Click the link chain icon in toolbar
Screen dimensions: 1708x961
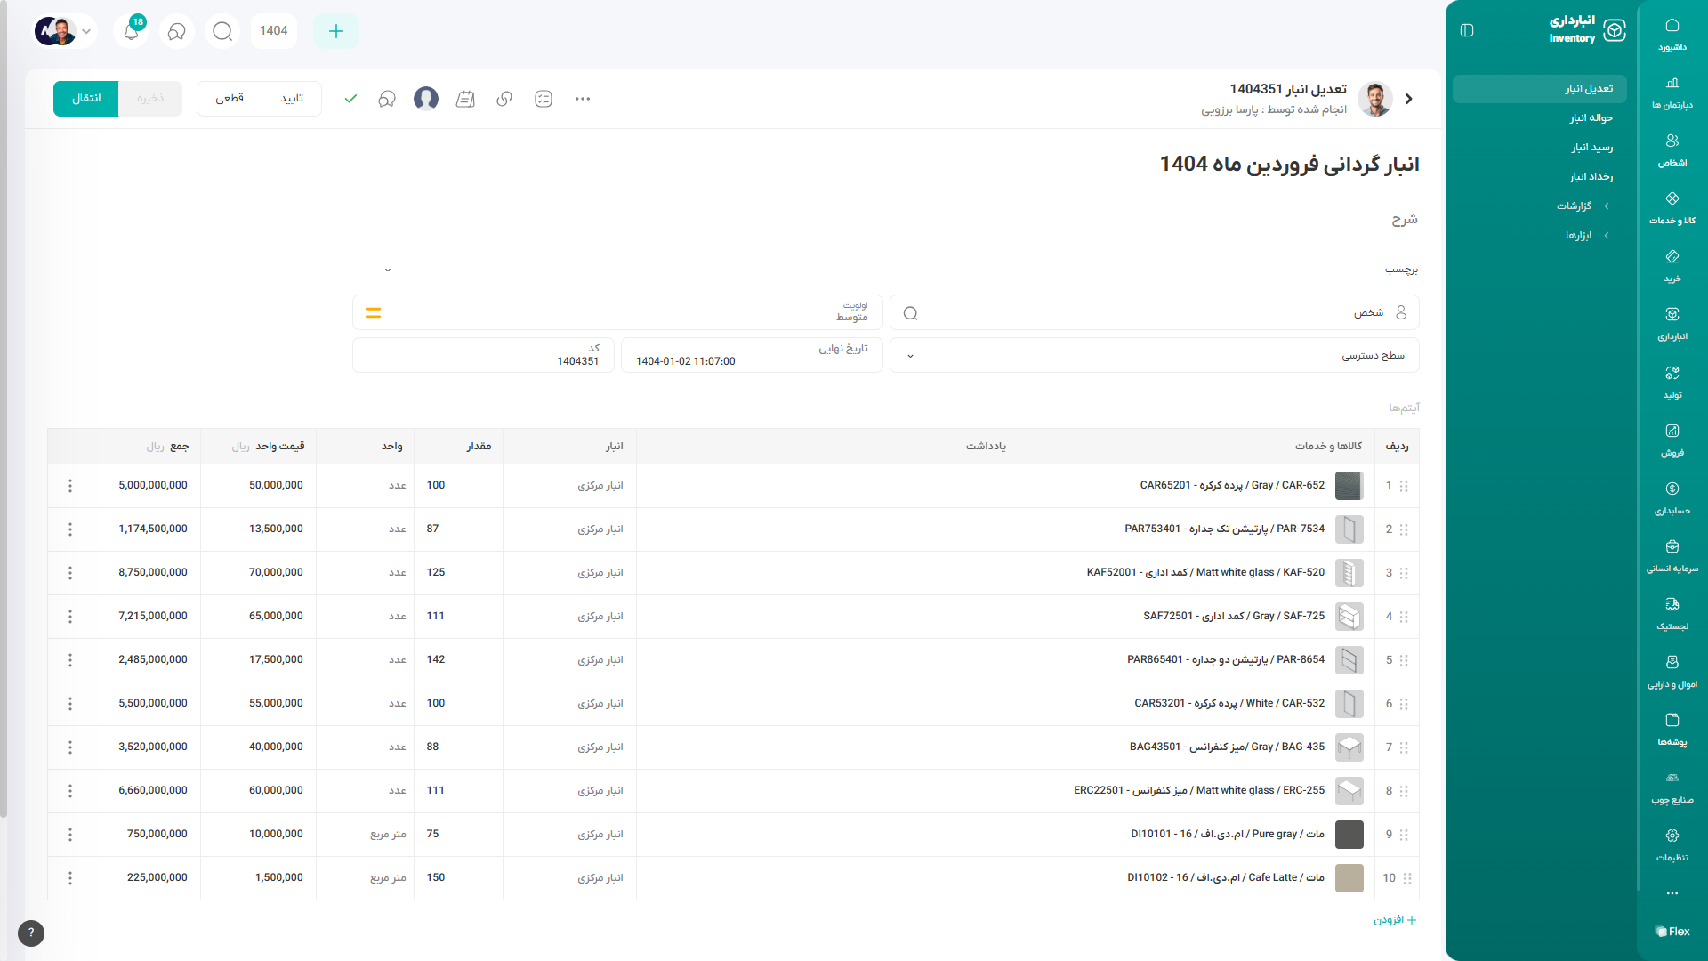click(504, 99)
